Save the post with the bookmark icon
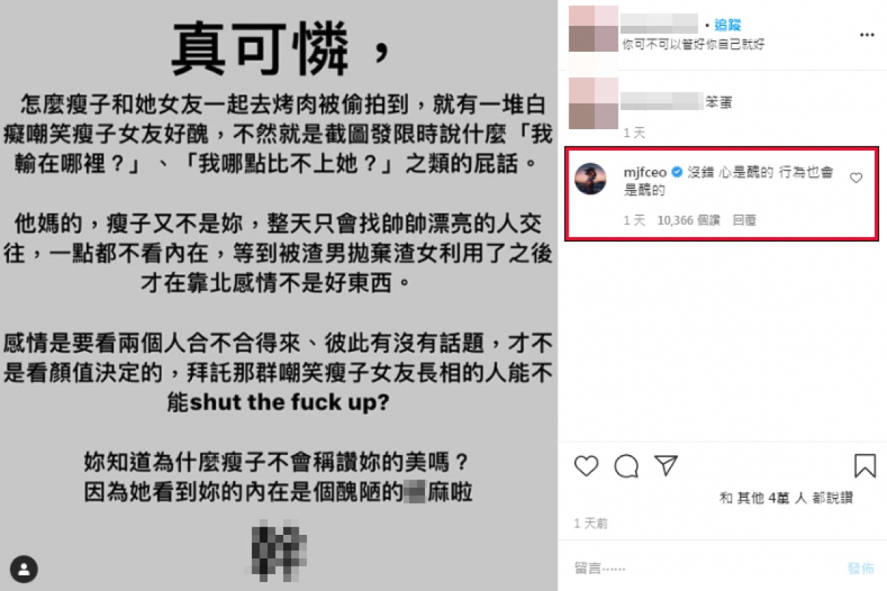This screenshot has height=591, width=887. pyautogui.click(x=865, y=465)
